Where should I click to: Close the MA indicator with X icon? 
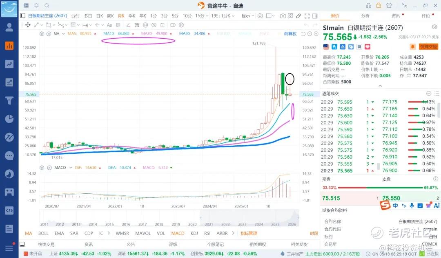click(49, 34)
